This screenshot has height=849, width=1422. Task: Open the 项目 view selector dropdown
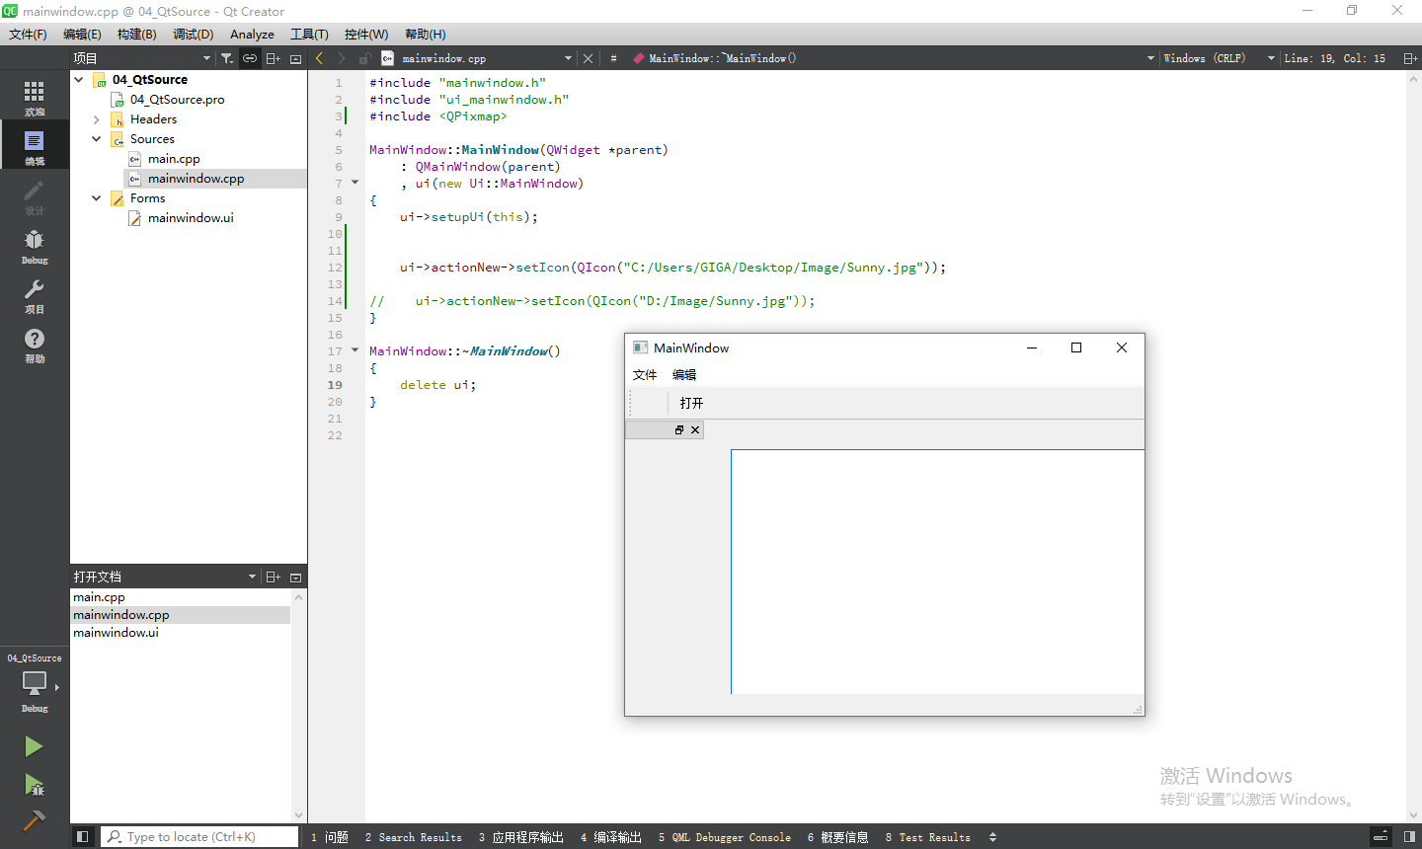(206, 58)
